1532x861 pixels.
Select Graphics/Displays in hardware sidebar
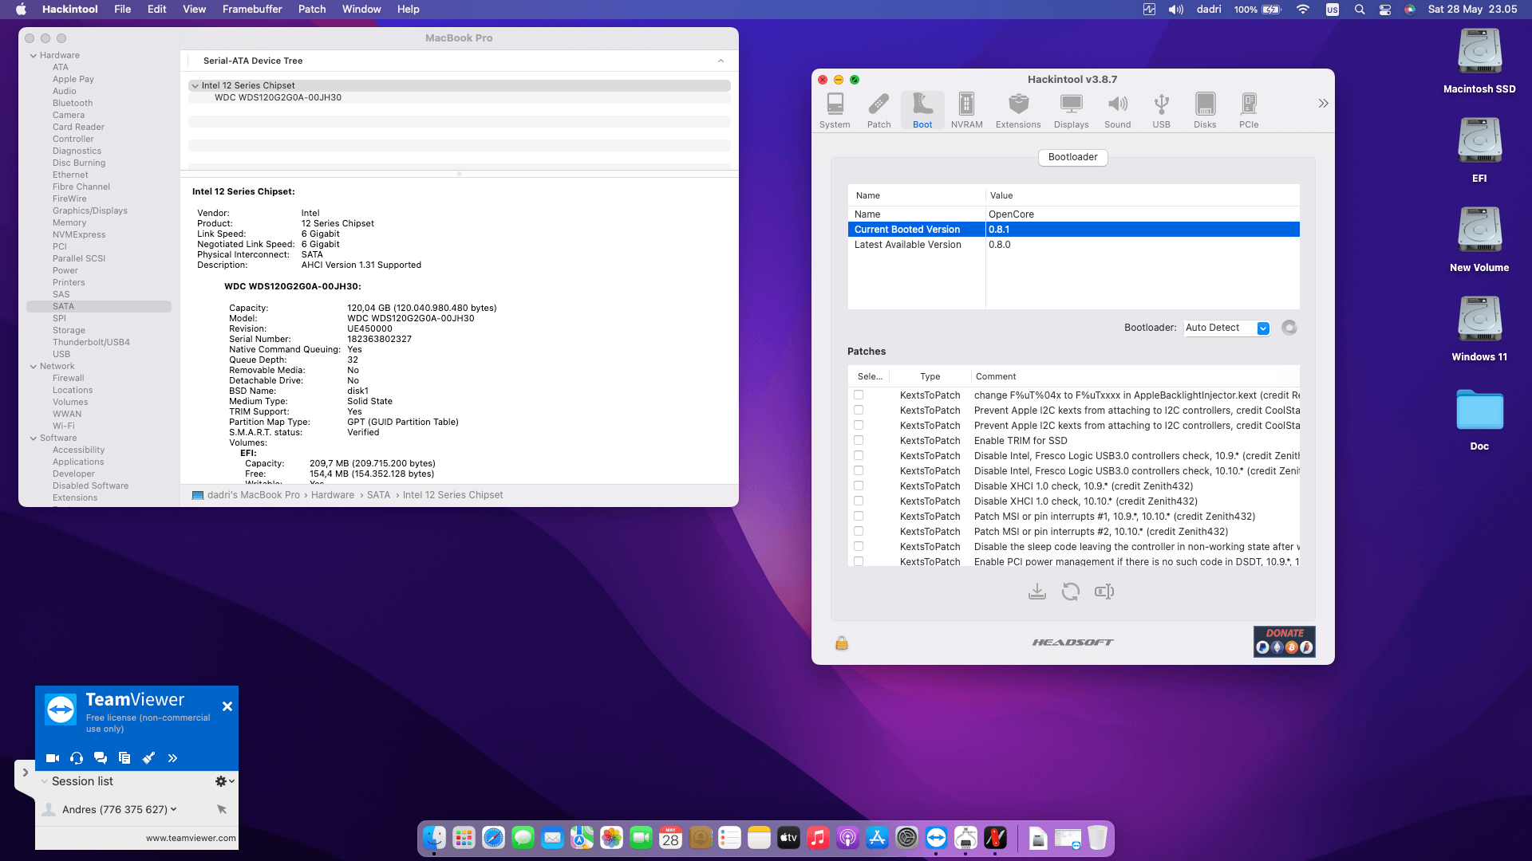90,210
